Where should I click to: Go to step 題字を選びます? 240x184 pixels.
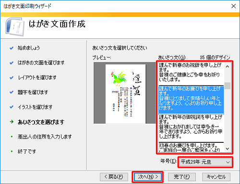click(33, 92)
